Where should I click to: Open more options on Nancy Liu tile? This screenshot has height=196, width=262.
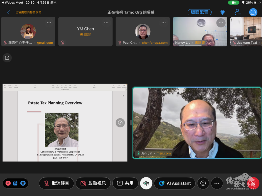click(221, 23)
